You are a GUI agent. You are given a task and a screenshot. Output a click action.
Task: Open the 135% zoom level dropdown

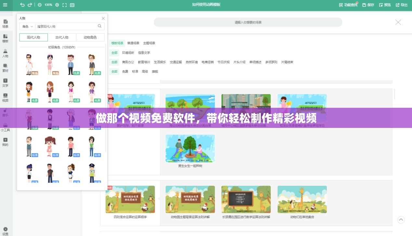(x=48, y=5)
